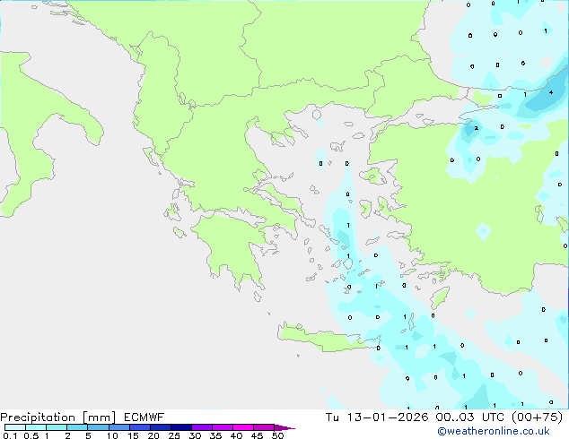Select the 2–5 mm legend swatch
The height and width of the screenshot is (439, 569).
pyautogui.click(x=77, y=427)
